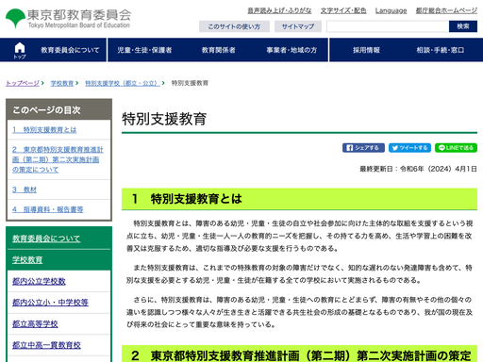Open the 児童・生徒・保護者 menu
The image size is (483, 362).
pyautogui.click(x=144, y=50)
